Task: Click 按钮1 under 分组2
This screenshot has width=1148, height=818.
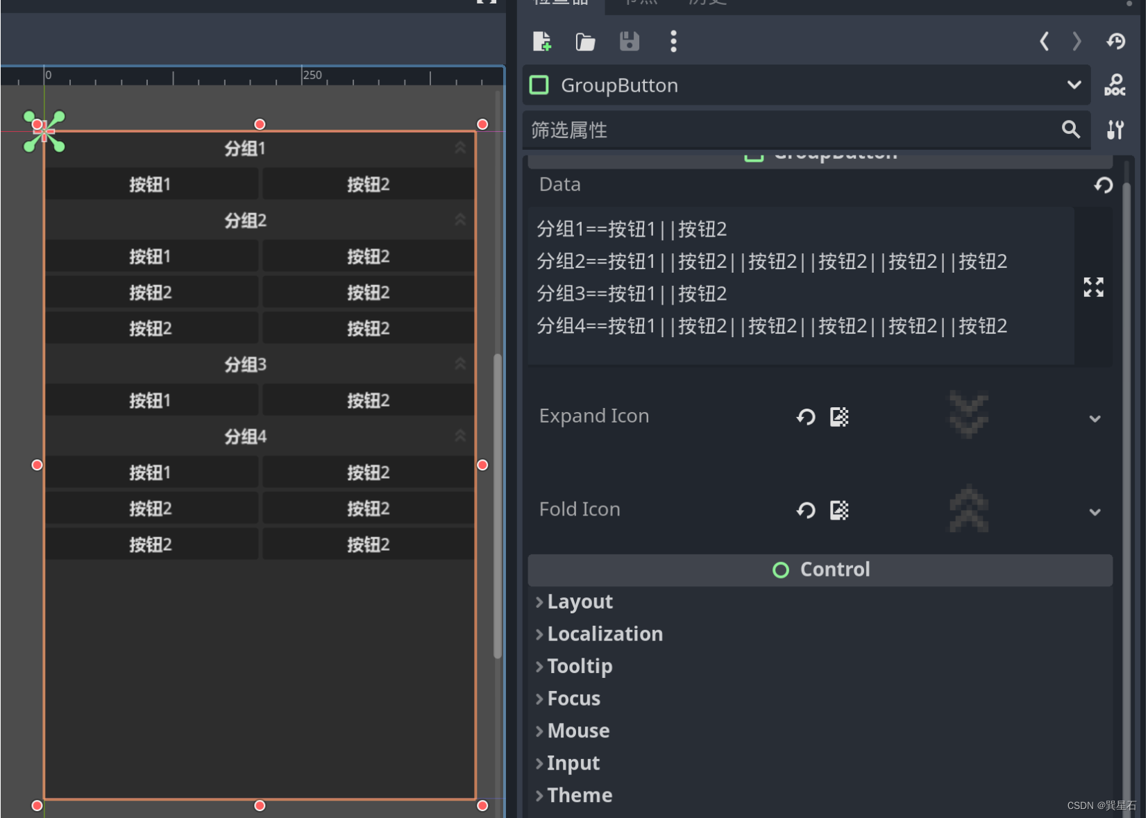Action: tap(151, 257)
